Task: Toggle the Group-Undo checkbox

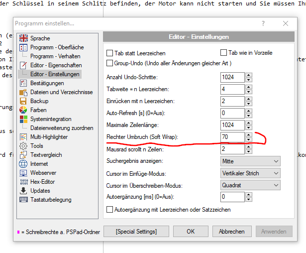Action: pyautogui.click(x=109, y=63)
